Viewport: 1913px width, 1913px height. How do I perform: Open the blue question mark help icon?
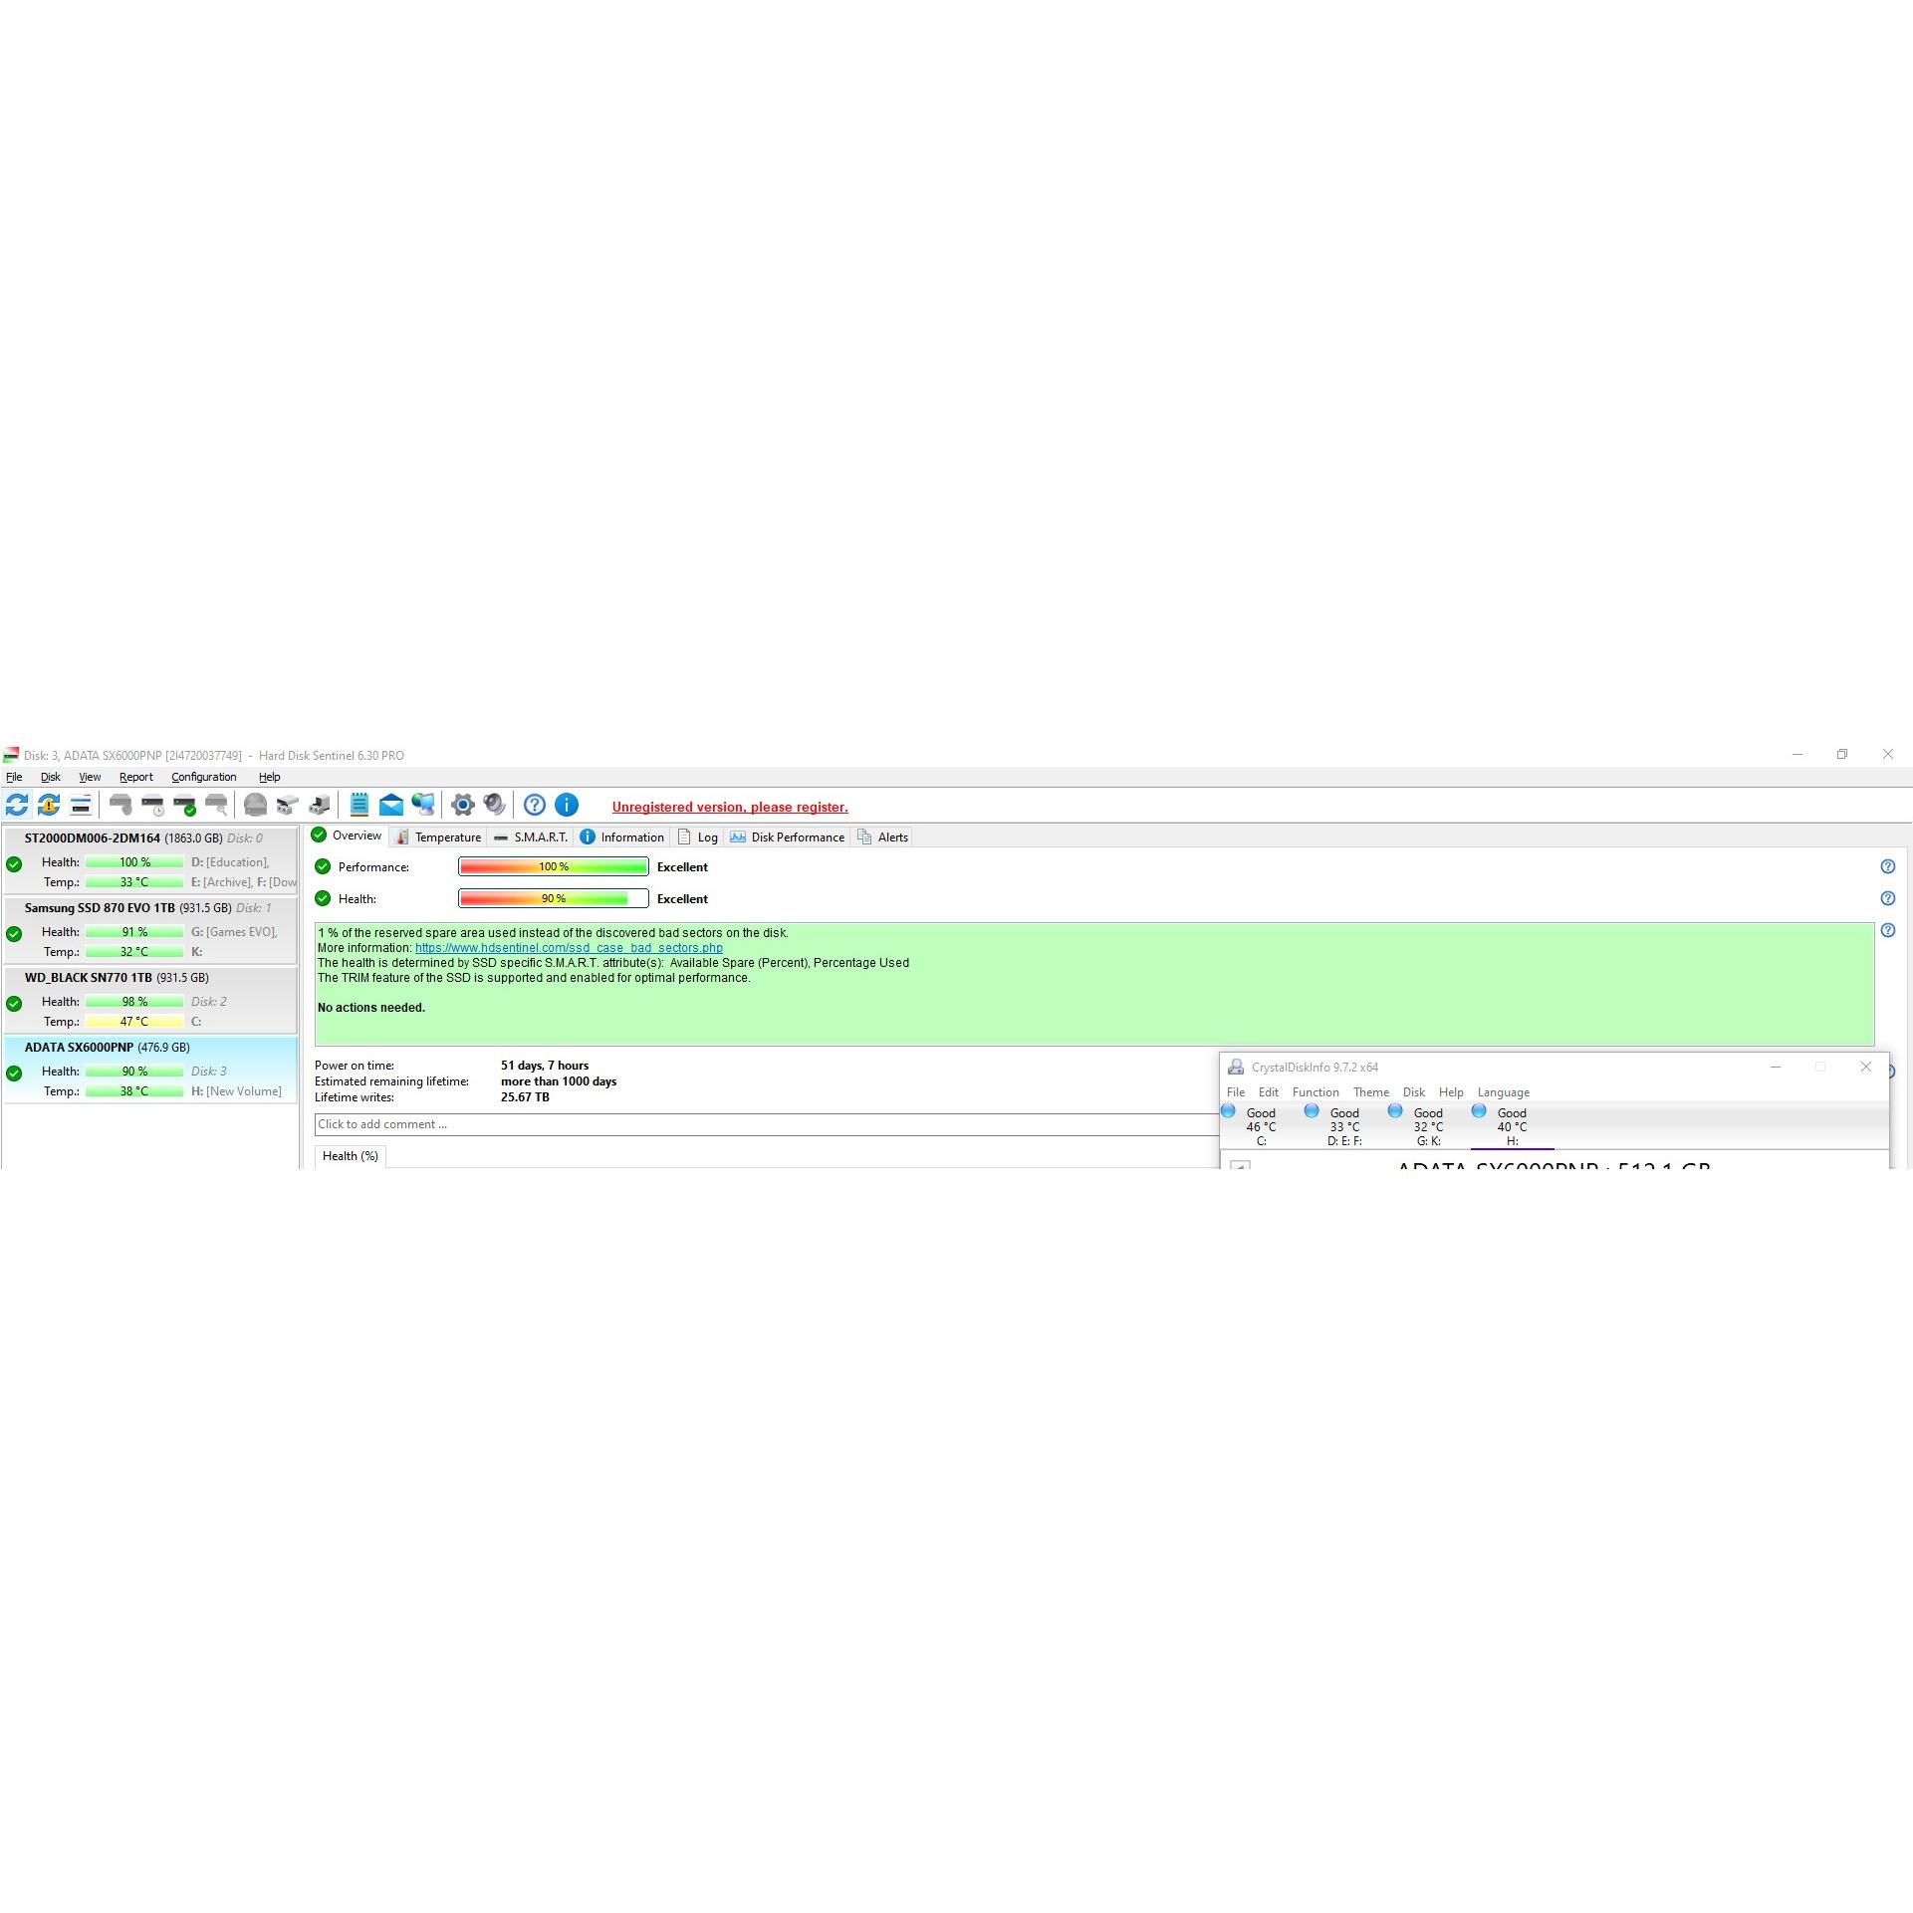pyautogui.click(x=535, y=805)
